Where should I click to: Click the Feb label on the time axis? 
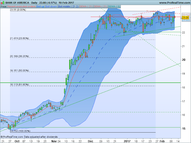point(162,141)
